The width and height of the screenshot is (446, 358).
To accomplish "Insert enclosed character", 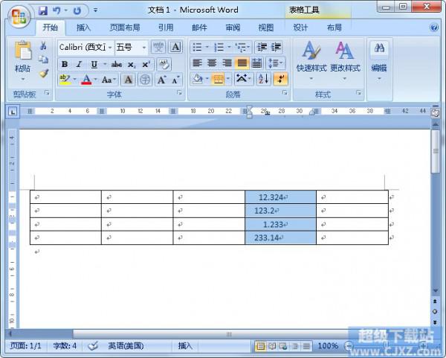I will [145, 80].
